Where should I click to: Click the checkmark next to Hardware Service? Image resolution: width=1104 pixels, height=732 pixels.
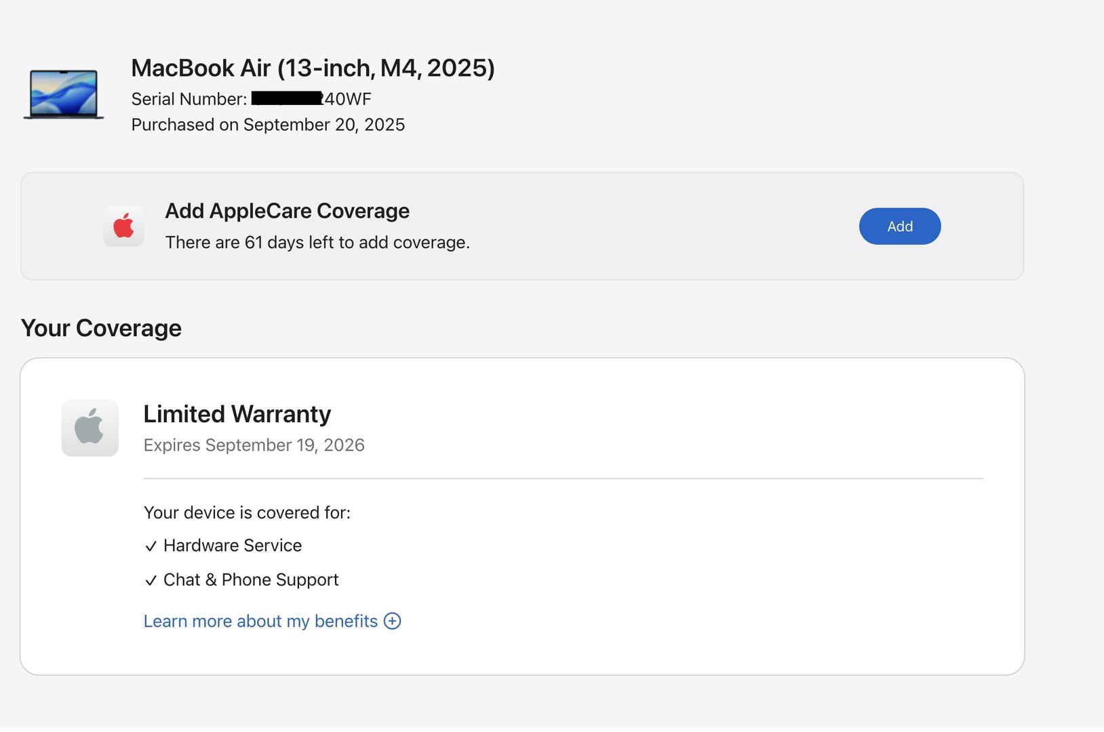151,546
